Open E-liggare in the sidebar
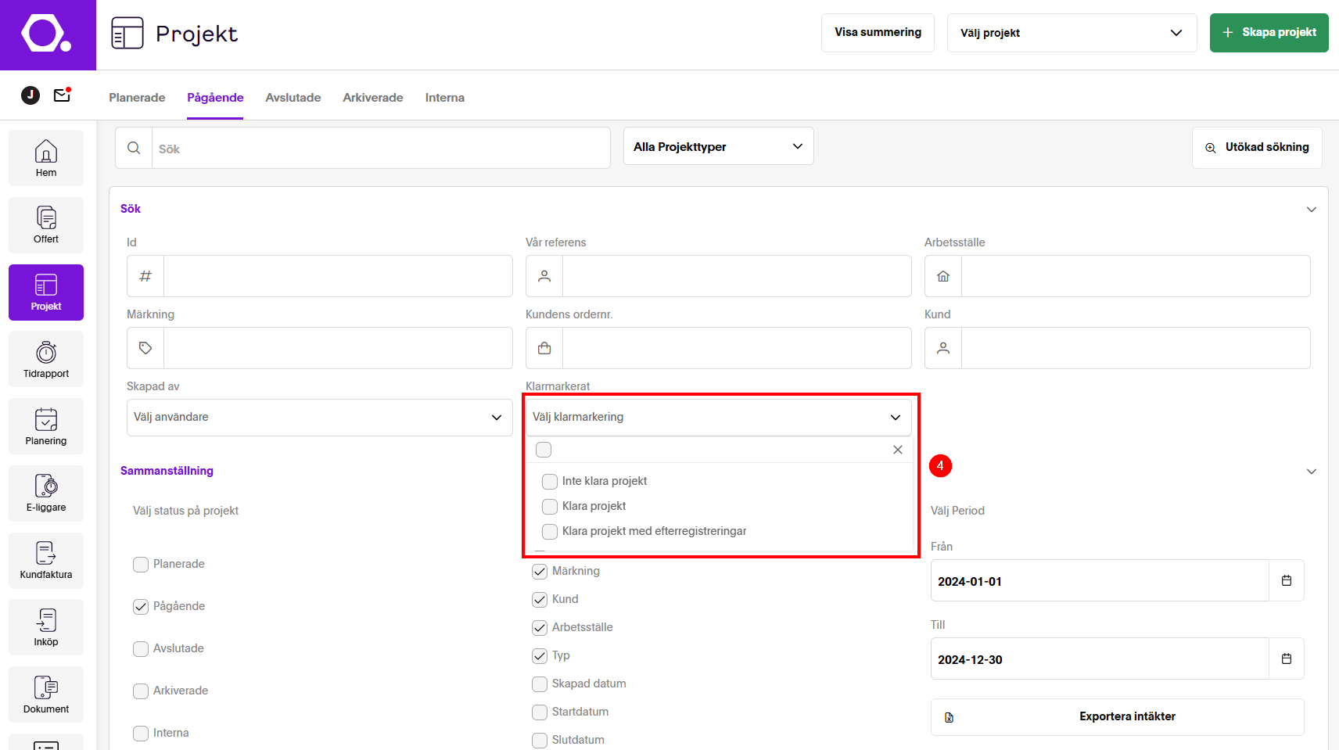 point(46,493)
